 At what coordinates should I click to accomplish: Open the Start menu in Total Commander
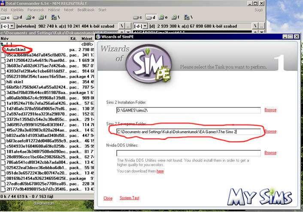[102, 10]
